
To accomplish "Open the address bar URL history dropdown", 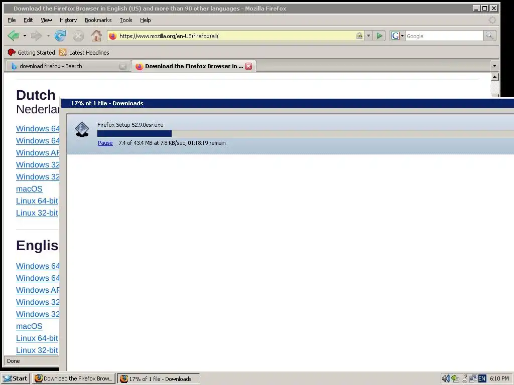I will pyautogui.click(x=368, y=36).
